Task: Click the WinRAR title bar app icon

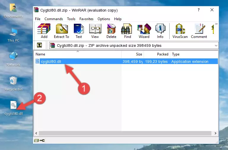Action: (x=36, y=10)
